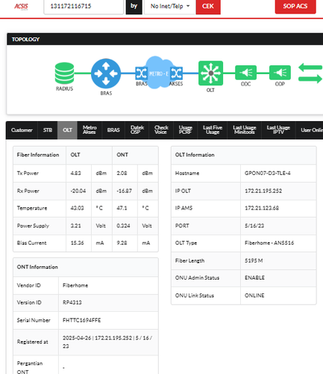Select the round BRAS router icon

pyautogui.click(x=106, y=73)
